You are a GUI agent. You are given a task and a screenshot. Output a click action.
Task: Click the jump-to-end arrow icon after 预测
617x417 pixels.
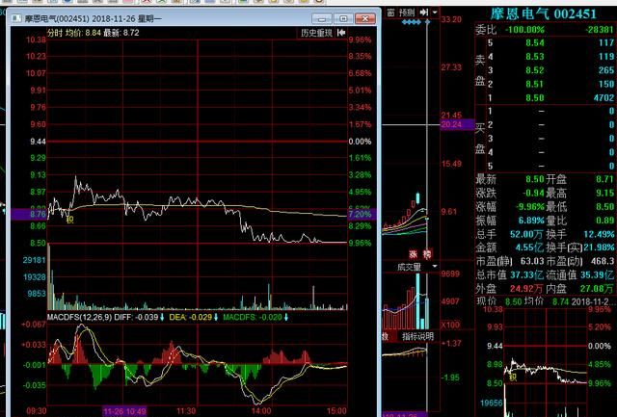(427, 11)
